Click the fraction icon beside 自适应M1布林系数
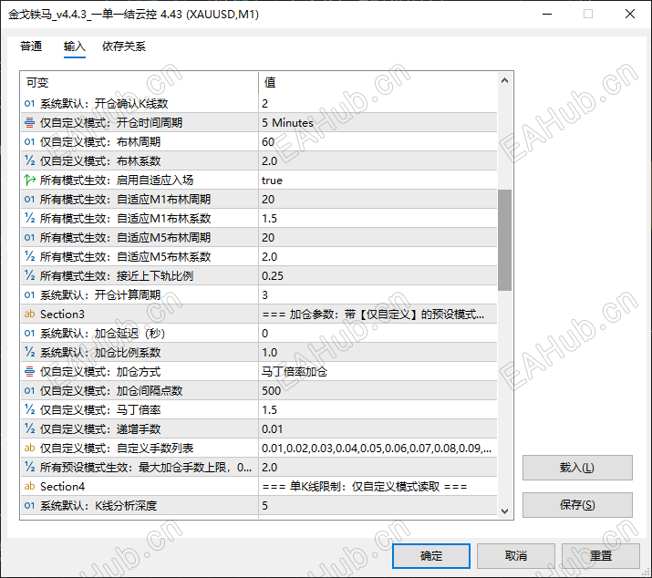 coord(29,218)
